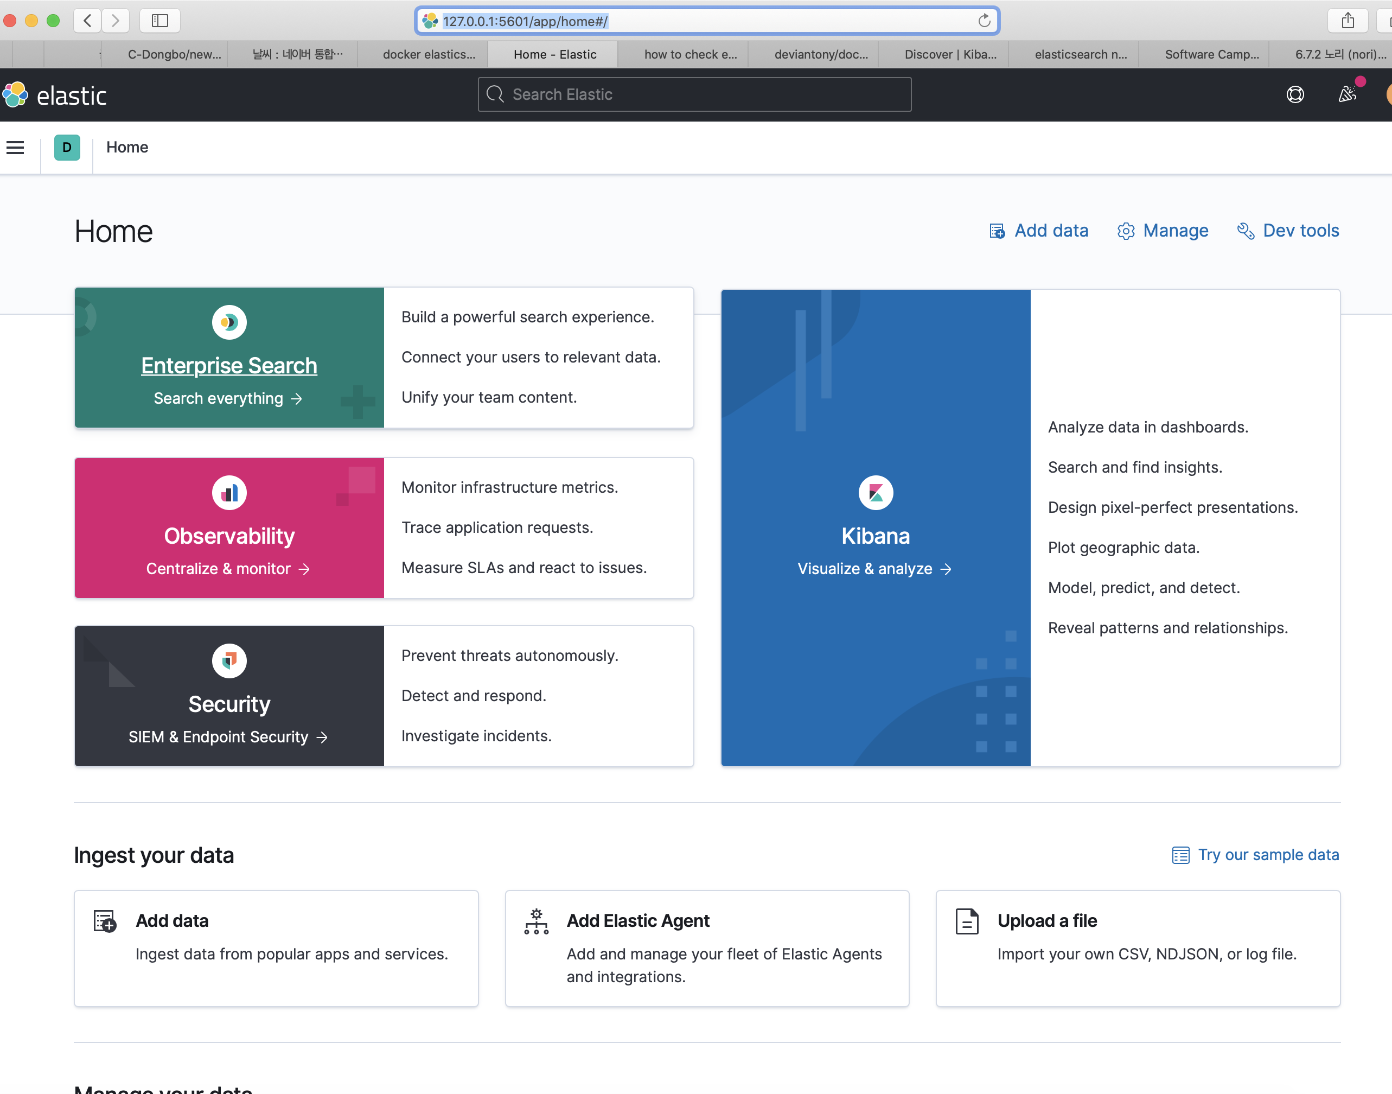Switch to the Discover | Kibana tab
The width and height of the screenshot is (1392, 1094).
pos(949,54)
